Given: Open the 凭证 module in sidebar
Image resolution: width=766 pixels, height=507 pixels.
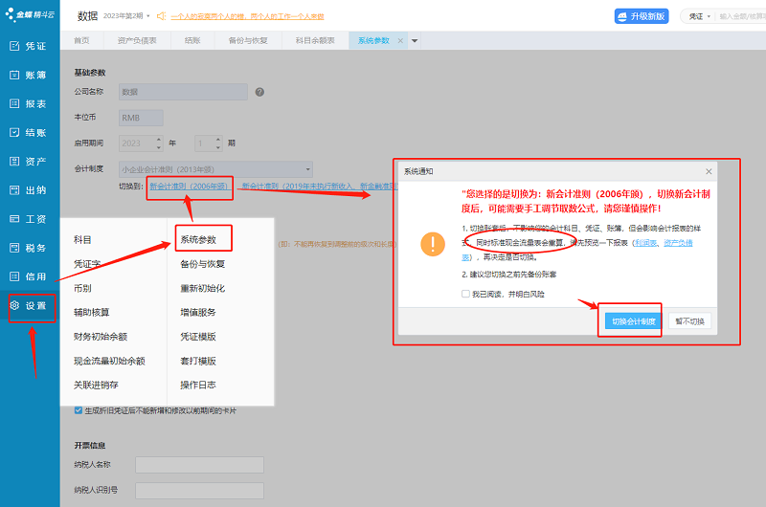Looking at the screenshot, I should 28,46.
